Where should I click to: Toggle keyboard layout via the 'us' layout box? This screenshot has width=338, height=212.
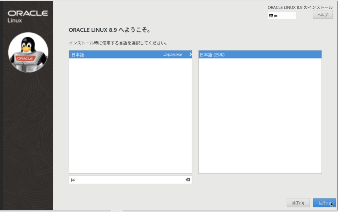[x=281, y=15]
